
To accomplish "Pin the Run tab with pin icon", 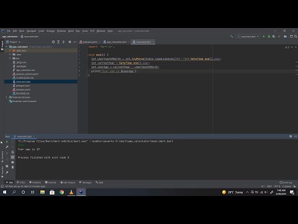I will (7, 172).
